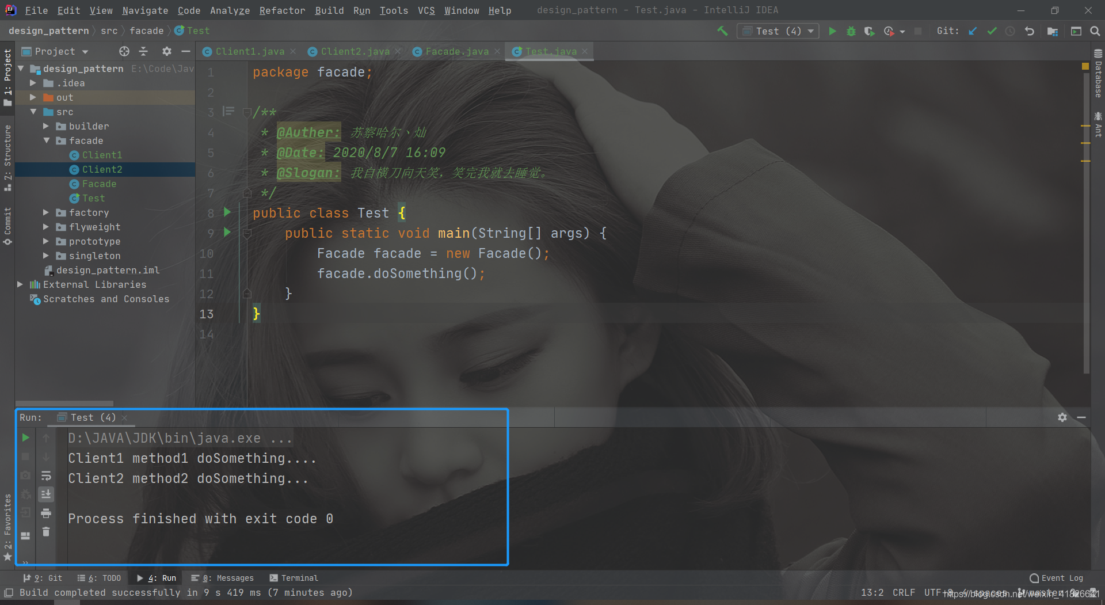
Task: Expand the flyweight package
Action: (x=46, y=227)
